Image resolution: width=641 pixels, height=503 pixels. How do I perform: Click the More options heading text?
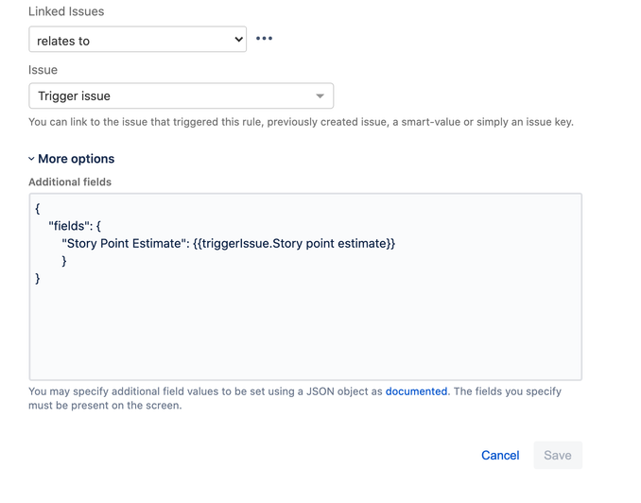click(76, 159)
